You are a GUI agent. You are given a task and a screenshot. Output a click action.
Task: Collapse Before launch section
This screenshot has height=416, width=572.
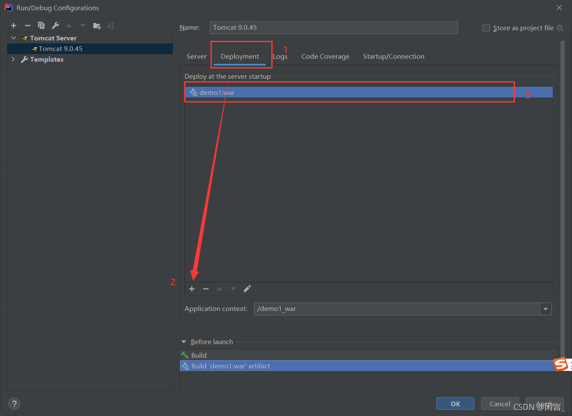[184, 342]
